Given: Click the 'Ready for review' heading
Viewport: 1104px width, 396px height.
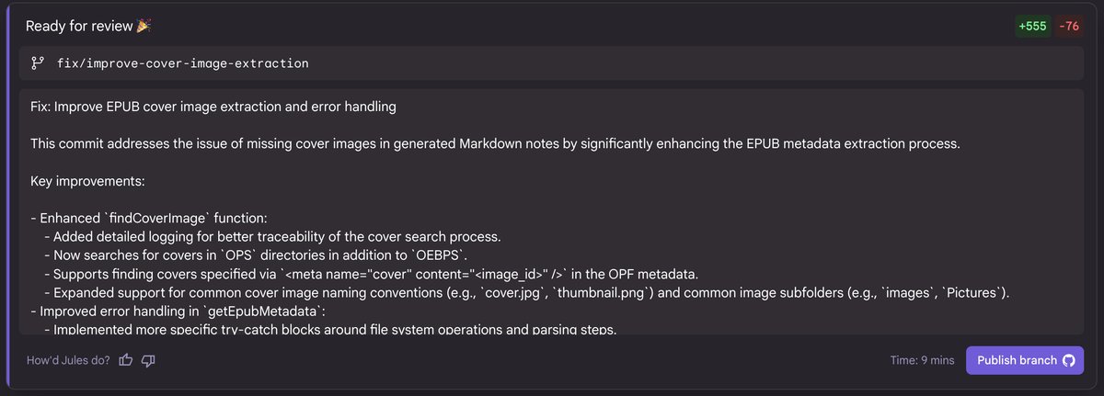Looking at the screenshot, I should (79, 27).
